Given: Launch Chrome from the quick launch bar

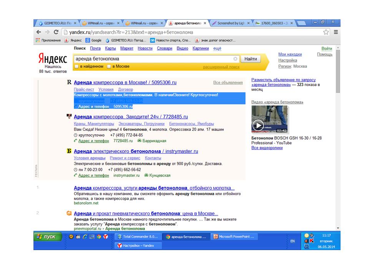Looking at the screenshot, I should click(x=99, y=237).
